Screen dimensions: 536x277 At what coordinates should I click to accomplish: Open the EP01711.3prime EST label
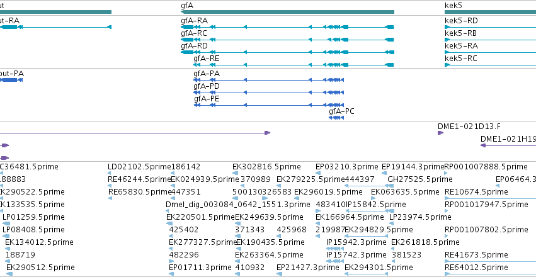pos(200,268)
